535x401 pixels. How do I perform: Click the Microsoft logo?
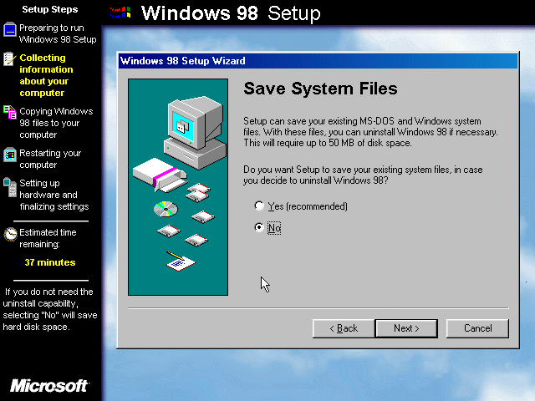pyautogui.click(x=49, y=386)
